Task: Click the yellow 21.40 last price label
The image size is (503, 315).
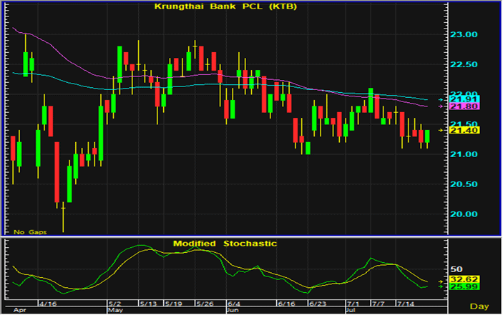Action: coord(459,131)
